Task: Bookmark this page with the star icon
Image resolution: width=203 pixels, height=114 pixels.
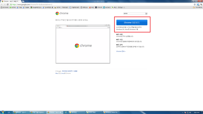Action: click(x=195, y=4)
